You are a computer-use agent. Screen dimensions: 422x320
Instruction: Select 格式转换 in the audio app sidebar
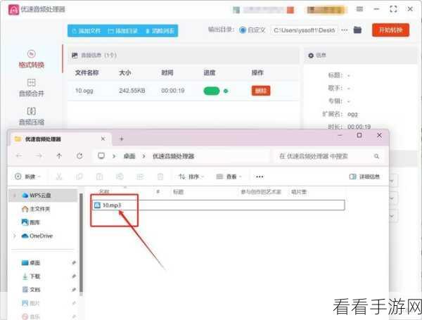32,59
